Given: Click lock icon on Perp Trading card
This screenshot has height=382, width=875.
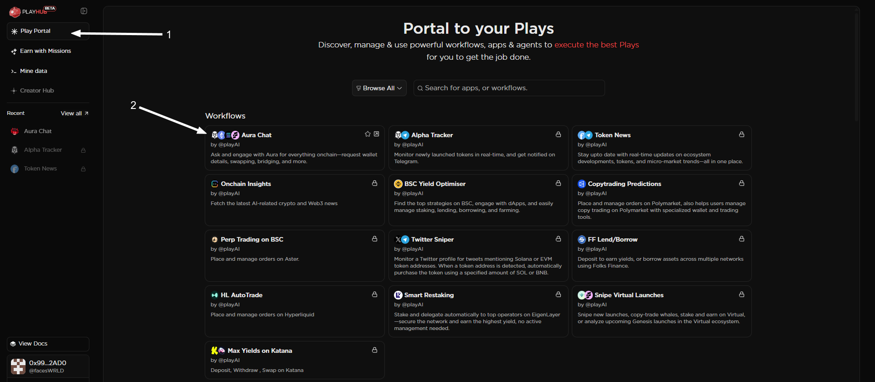Looking at the screenshot, I should coord(375,239).
